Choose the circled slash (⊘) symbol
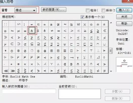 25,50
